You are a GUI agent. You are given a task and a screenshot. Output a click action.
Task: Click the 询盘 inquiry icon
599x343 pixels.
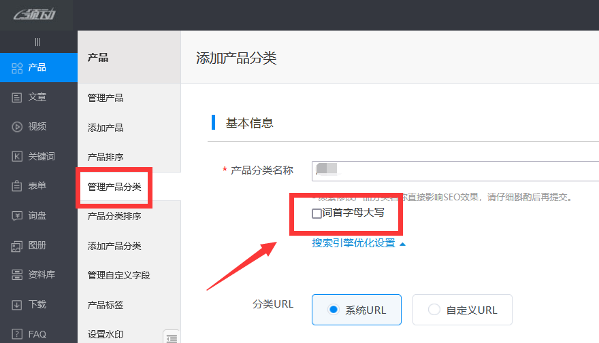point(17,216)
